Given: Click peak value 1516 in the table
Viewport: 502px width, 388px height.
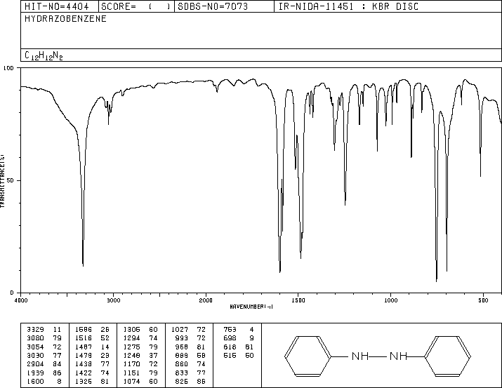Looking at the screenshot, I should 84,338.
